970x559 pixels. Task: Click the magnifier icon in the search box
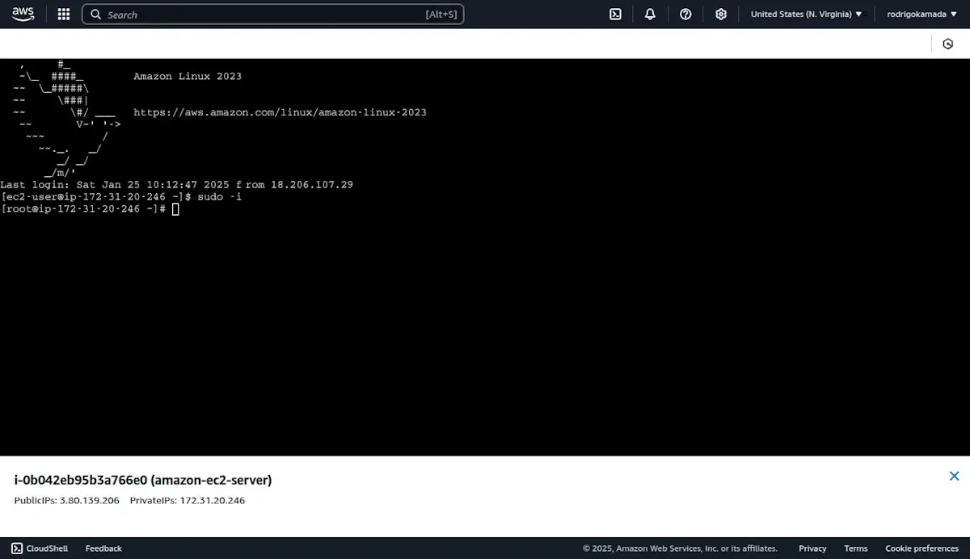coord(95,15)
